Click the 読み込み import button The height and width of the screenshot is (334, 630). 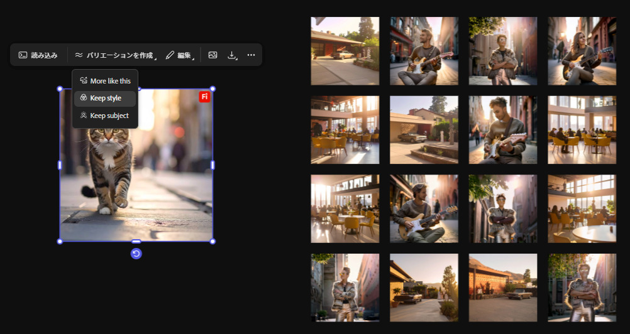click(38, 55)
